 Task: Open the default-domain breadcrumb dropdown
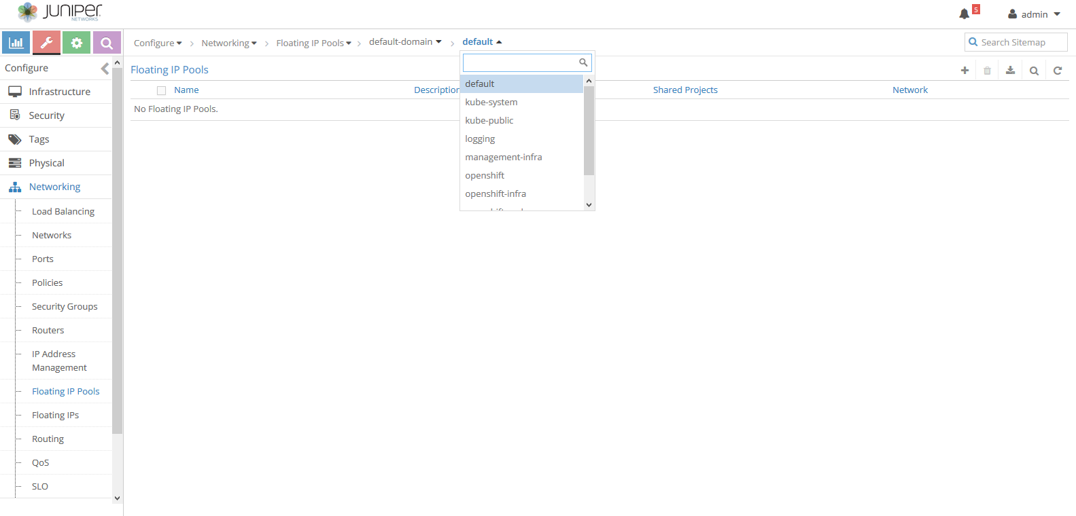point(405,42)
